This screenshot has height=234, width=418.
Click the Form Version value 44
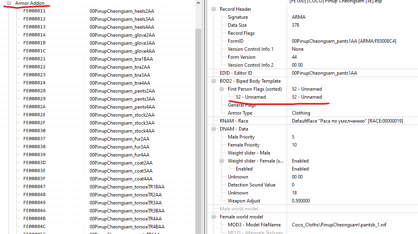click(294, 57)
